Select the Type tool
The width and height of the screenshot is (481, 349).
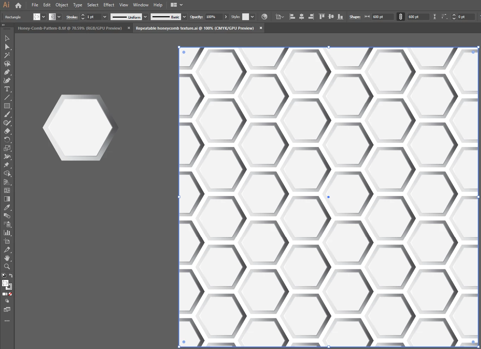(x=7, y=89)
